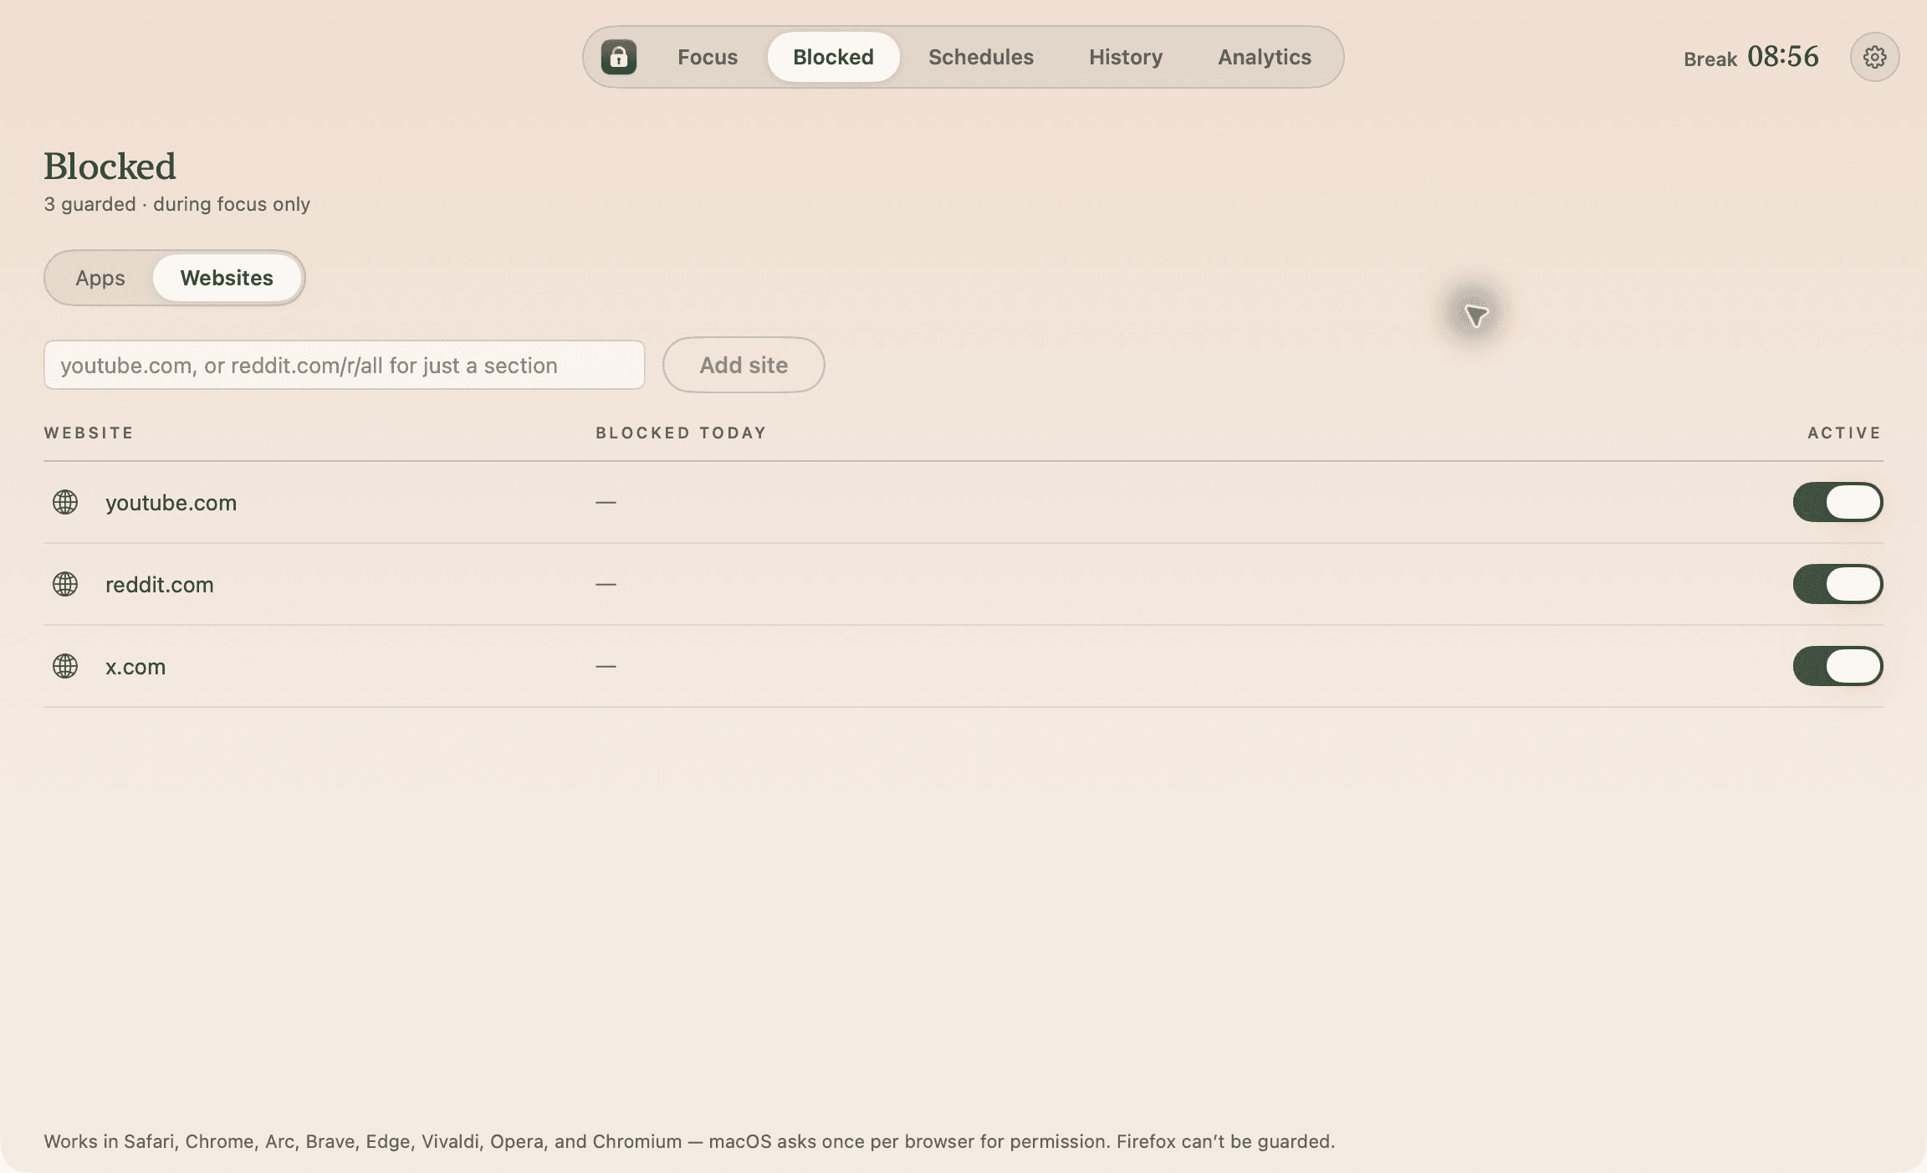This screenshot has width=1927, height=1173.
Task: Click the globe icon beside youtube.com
Action: pos(65,502)
